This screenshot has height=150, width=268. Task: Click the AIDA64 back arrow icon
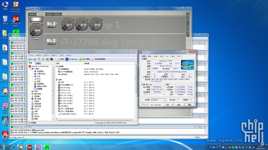30,59
